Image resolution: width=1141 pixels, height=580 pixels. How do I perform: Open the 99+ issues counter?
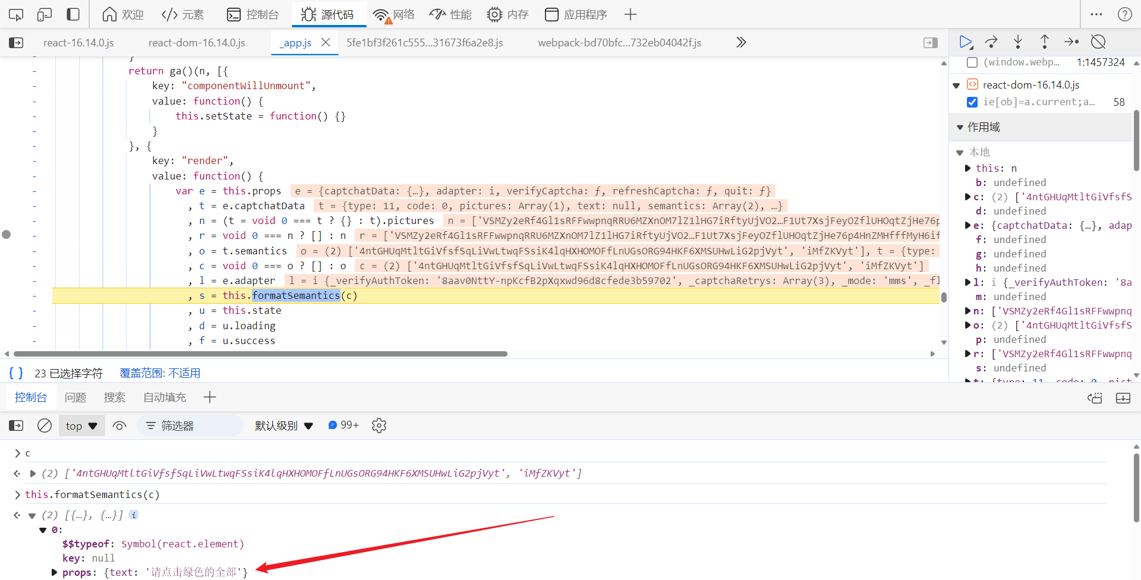tap(343, 425)
